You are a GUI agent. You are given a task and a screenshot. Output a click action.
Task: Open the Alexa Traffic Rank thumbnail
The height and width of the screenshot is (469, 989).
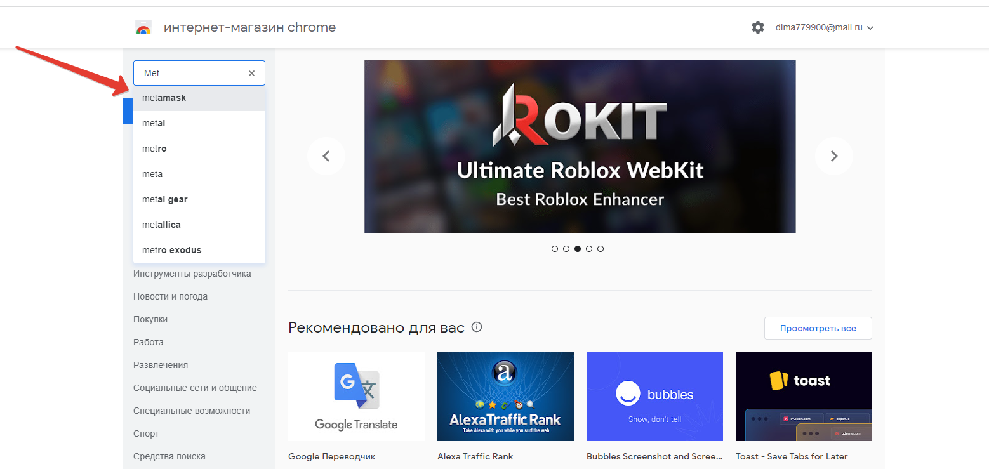[x=505, y=397]
